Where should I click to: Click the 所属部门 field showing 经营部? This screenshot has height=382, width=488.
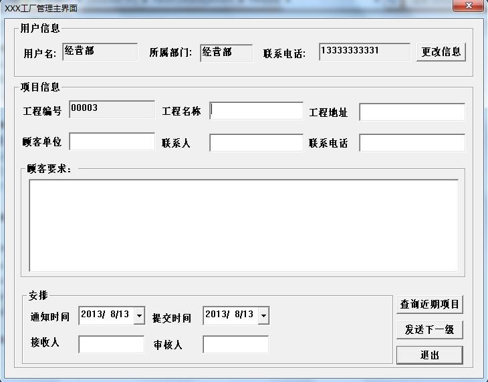click(226, 53)
